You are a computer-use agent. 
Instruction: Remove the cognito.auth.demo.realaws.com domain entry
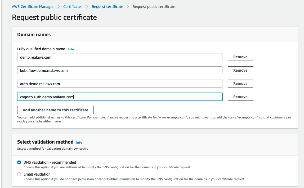[x=240, y=97]
